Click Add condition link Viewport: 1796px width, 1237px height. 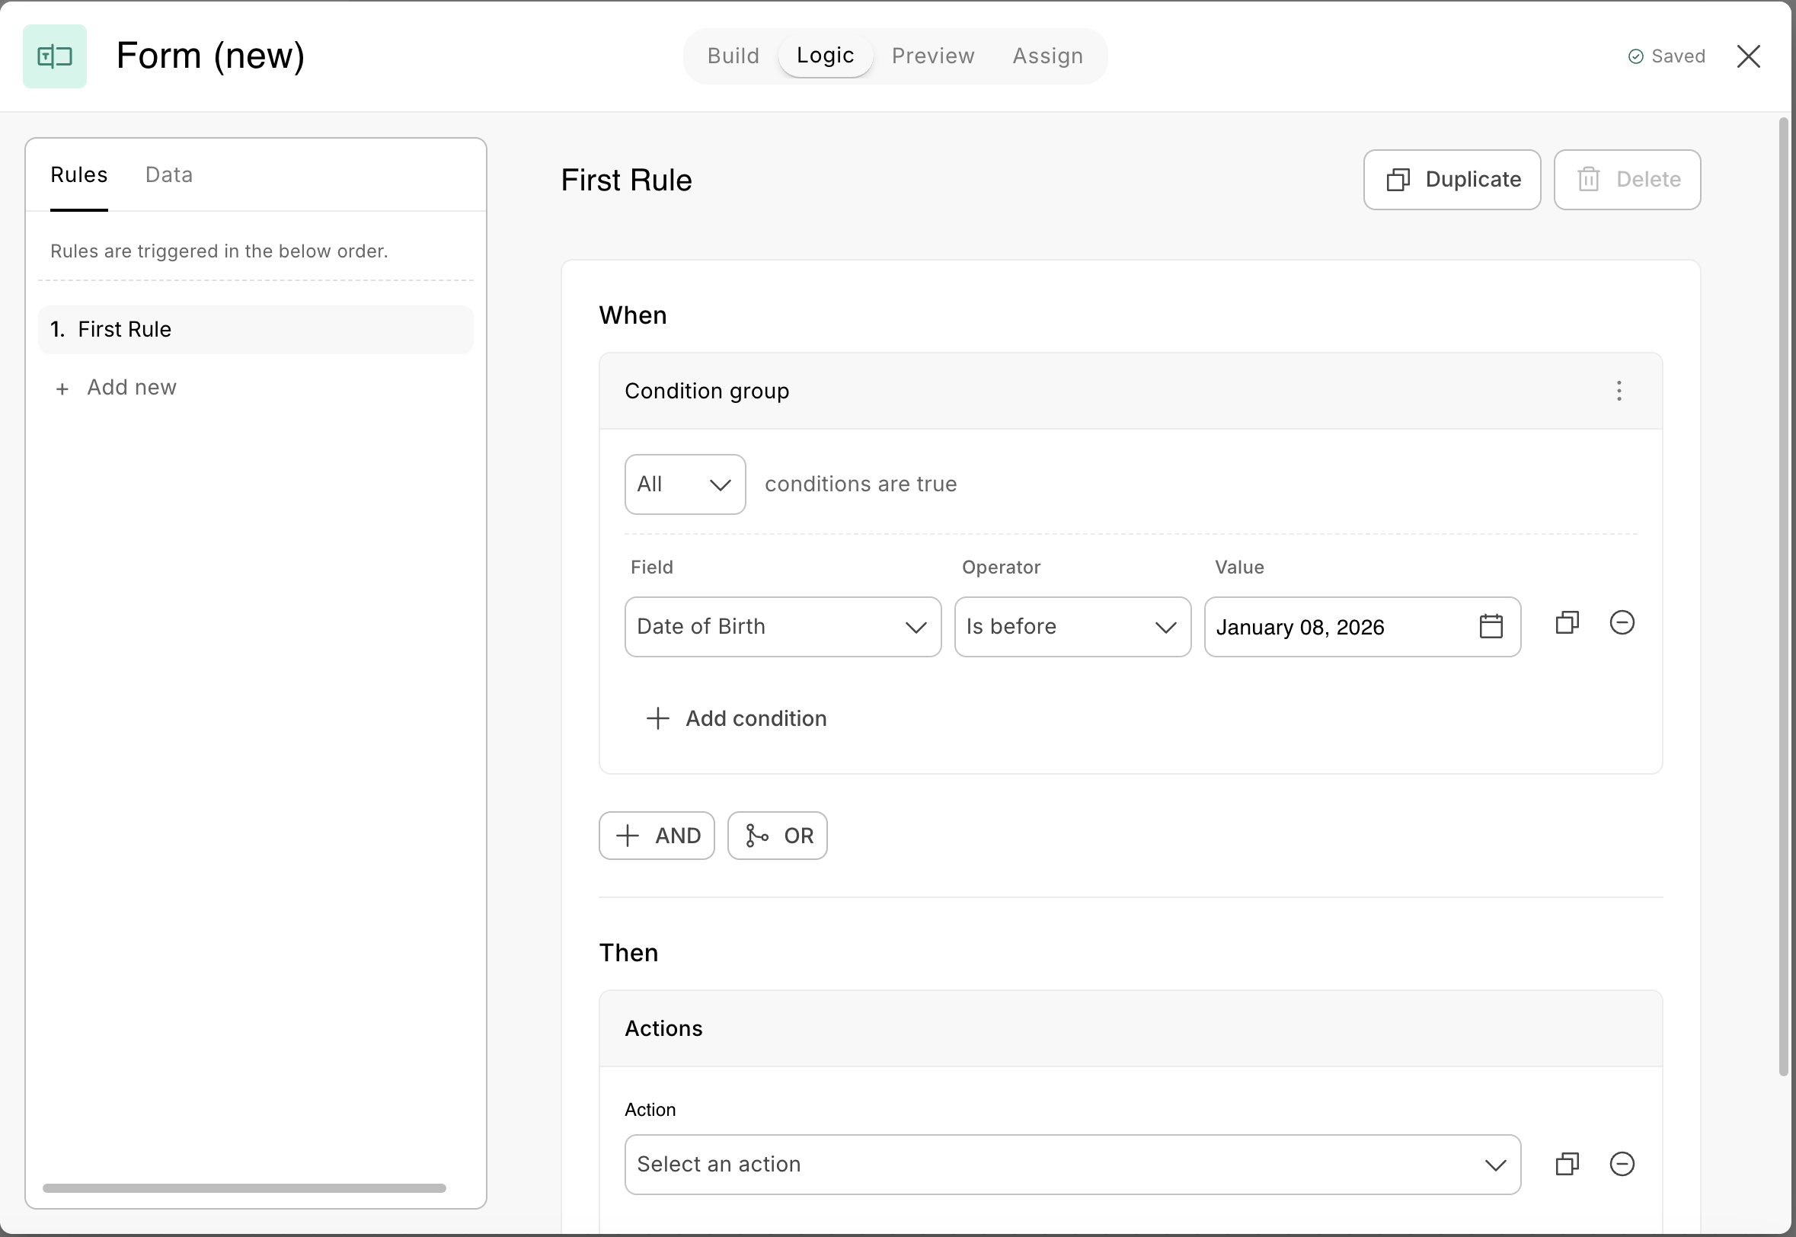tap(737, 718)
